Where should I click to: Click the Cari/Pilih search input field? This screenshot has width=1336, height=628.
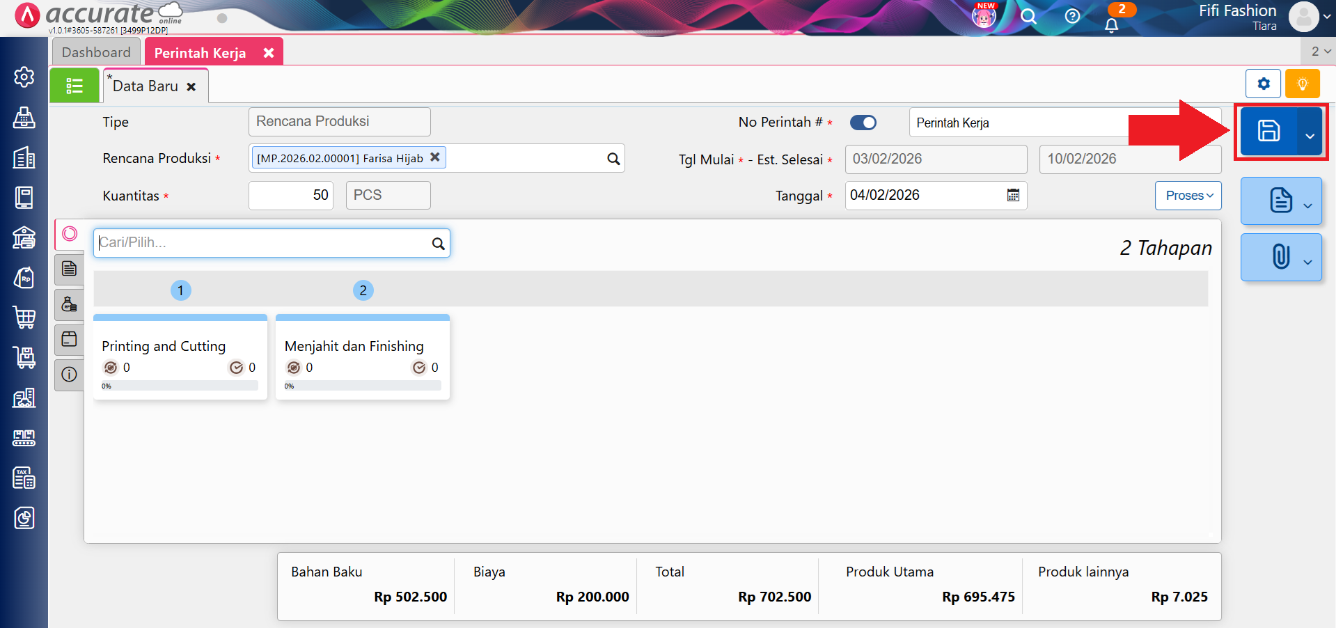click(x=263, y=243)
